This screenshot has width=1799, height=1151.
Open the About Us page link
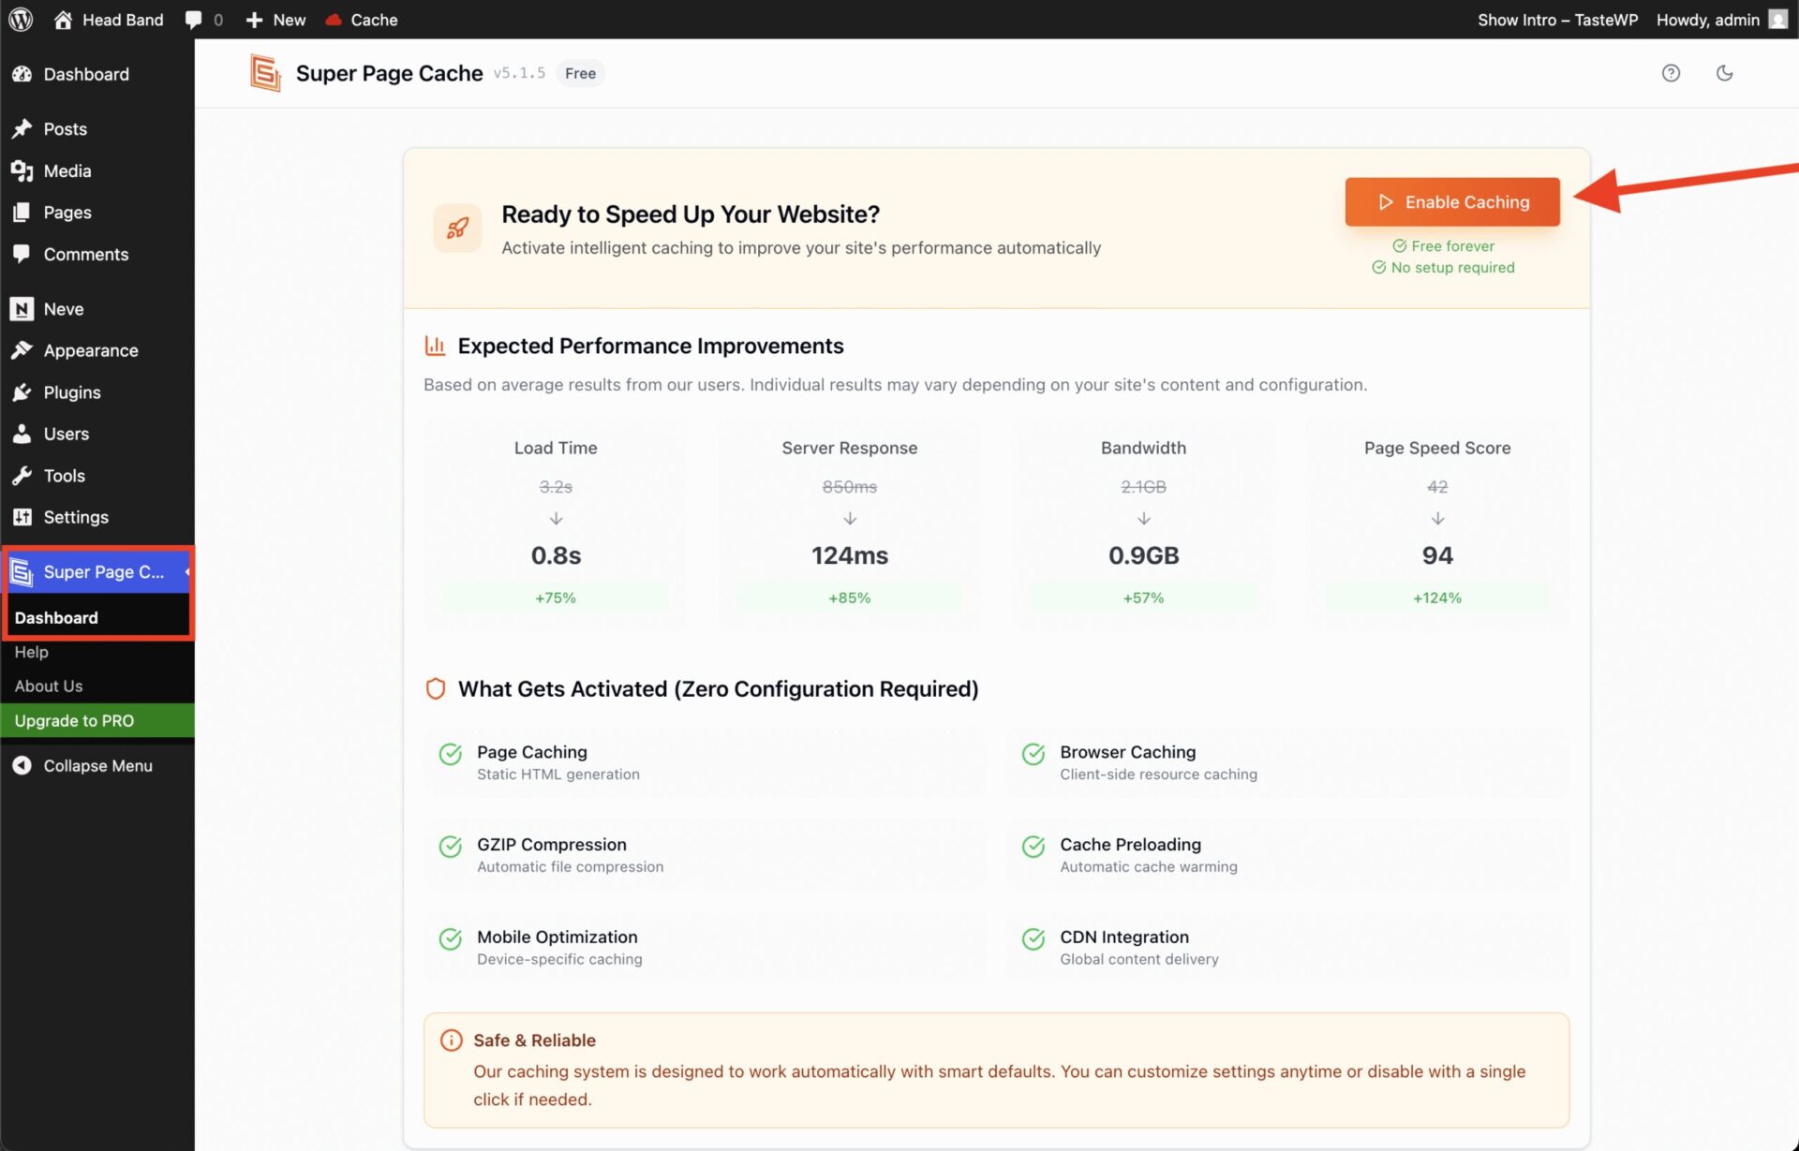point(48,686)
